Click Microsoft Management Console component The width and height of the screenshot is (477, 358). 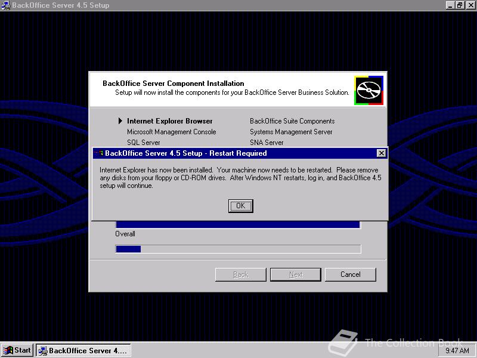[172, 132]
